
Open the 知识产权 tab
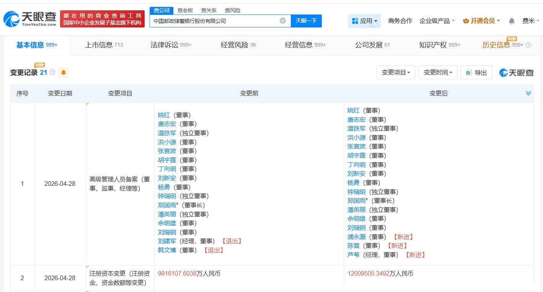tap(440, 45)
